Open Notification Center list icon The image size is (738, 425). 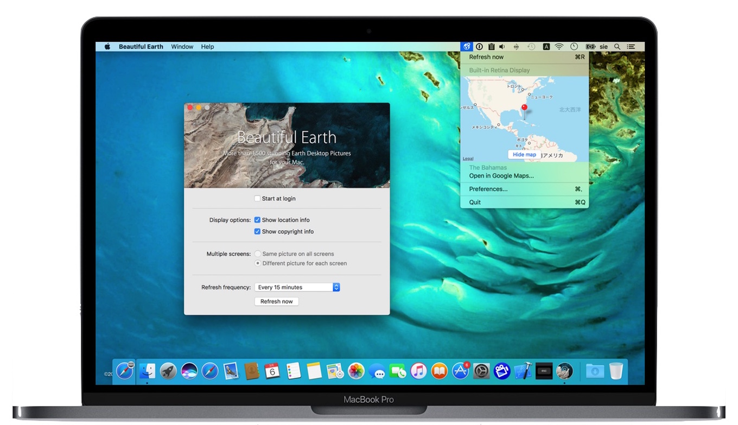point(631,47)
